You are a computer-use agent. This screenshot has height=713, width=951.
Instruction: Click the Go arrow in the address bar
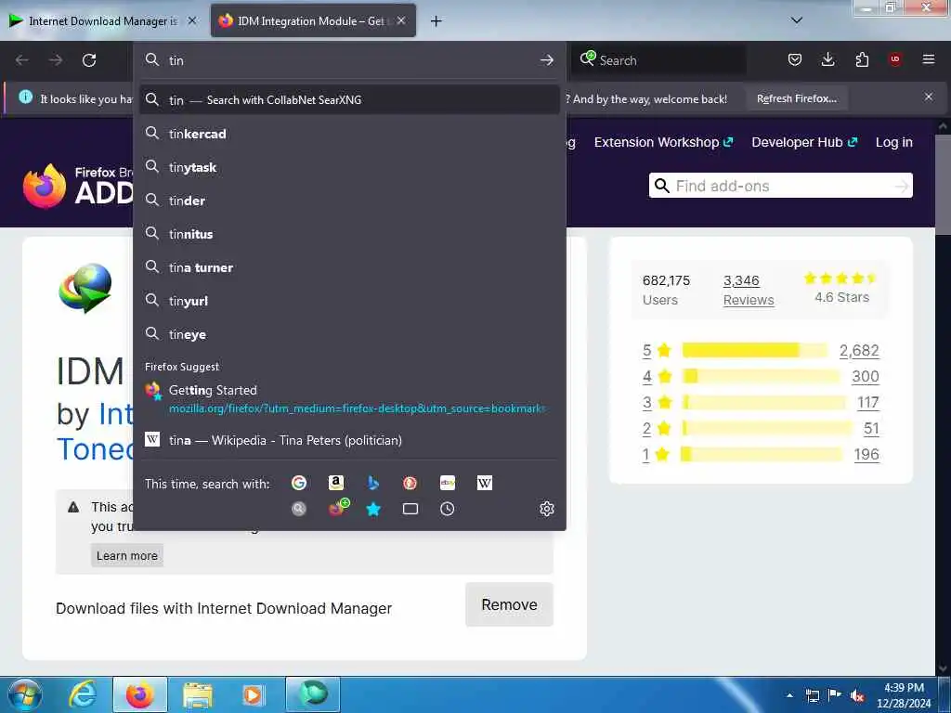pyautogui.click(x=546, y=60)
